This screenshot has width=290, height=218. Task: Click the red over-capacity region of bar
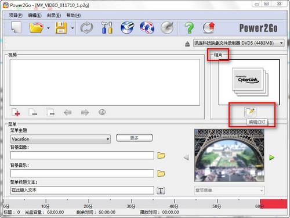coord(273,204)
